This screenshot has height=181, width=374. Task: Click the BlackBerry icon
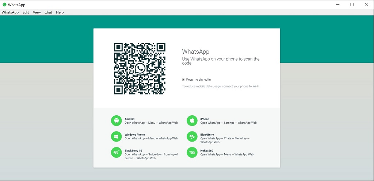[x=192, y=136]
